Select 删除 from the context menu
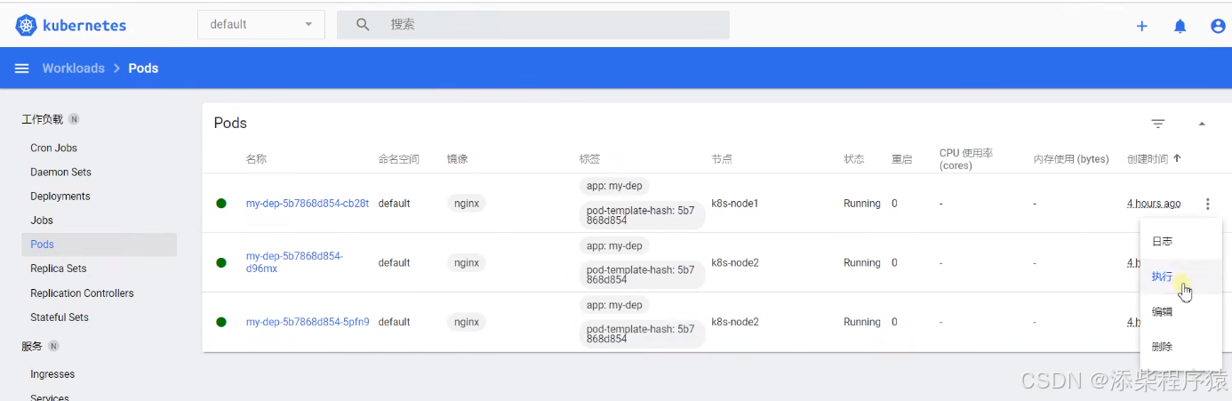Viewport: 1232px width, 401px height. pyautogui.click(x=1181, y=347)
